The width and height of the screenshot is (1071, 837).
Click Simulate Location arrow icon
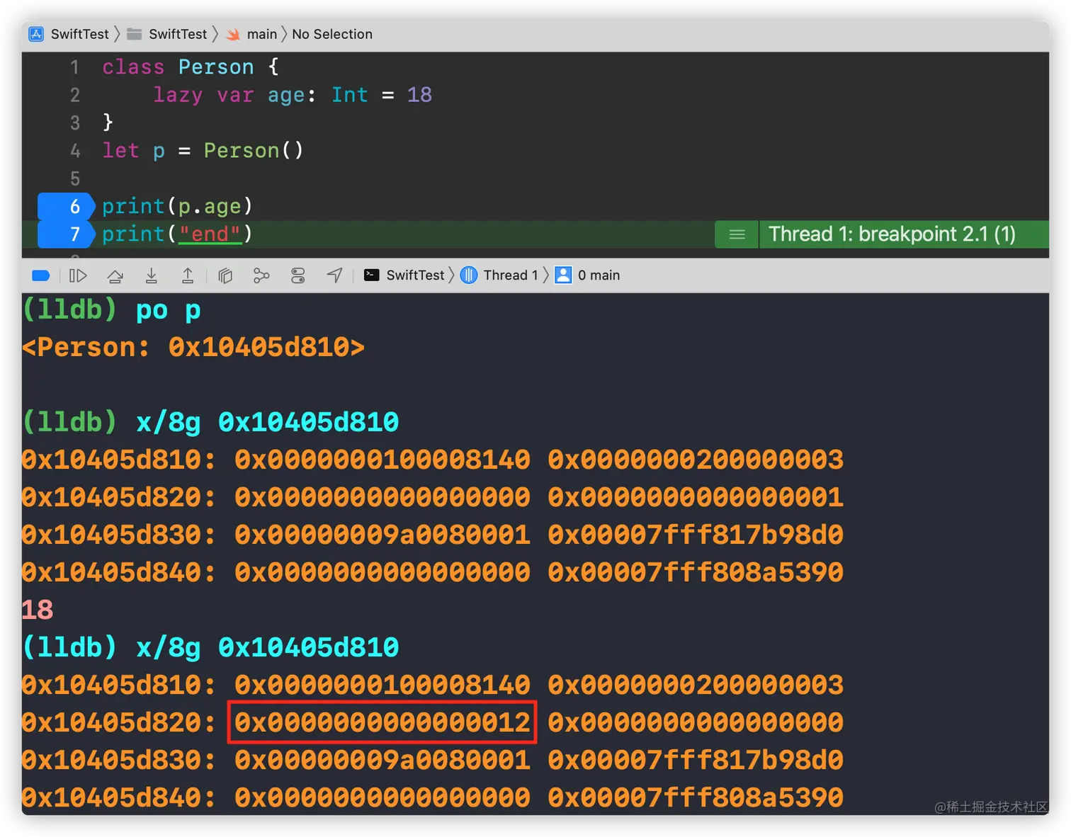click(x=334, y=275)
